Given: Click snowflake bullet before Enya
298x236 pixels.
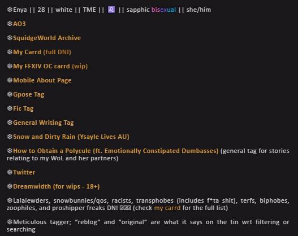Looking at the screenshot, I should 10,10.
